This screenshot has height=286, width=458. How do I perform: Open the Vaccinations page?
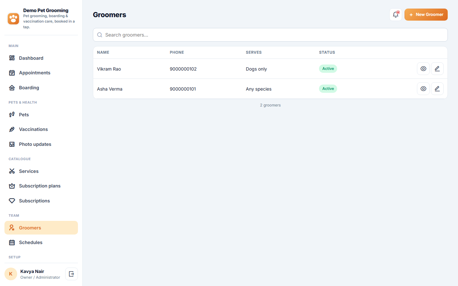pos(41,129)
